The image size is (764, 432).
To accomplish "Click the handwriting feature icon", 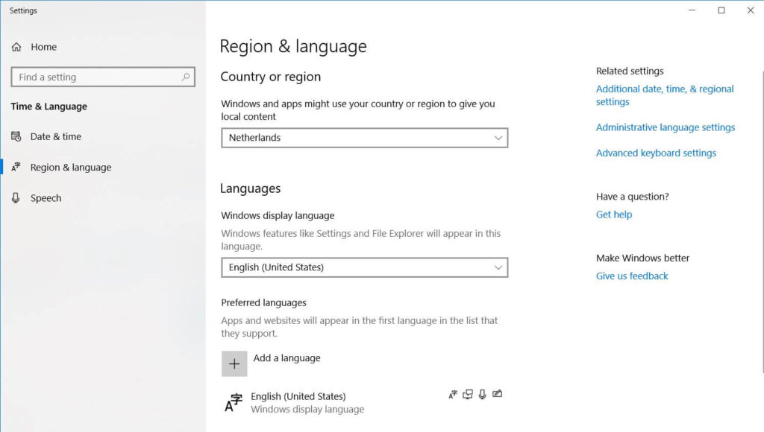I will pos(498,395).
